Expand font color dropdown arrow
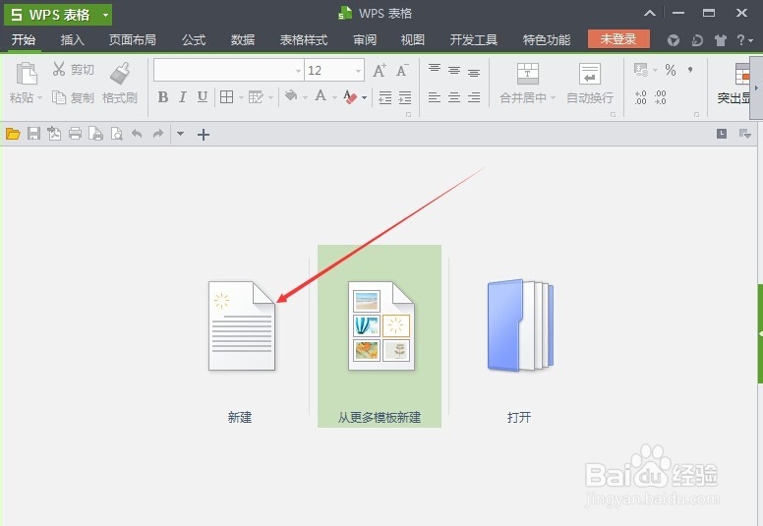Screen dimensions: 763x526 [334, 97]
